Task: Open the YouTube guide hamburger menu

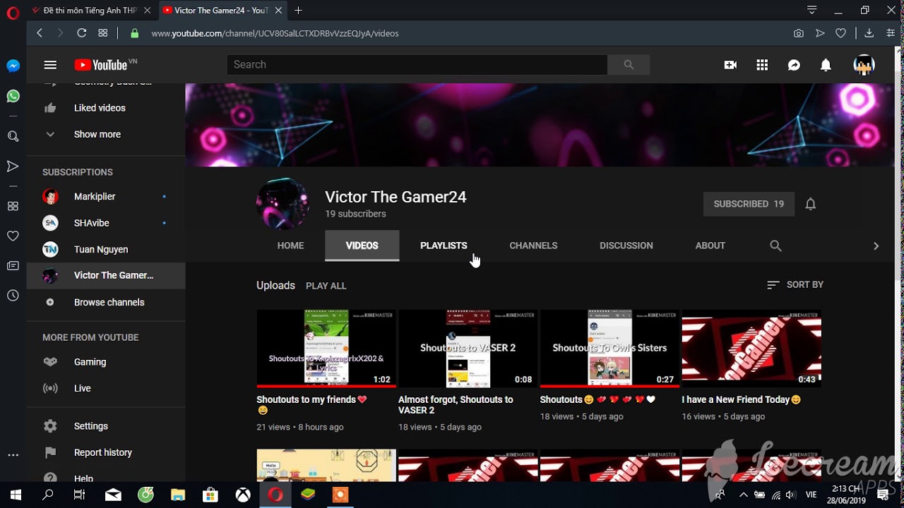Action: coord(50,65)
